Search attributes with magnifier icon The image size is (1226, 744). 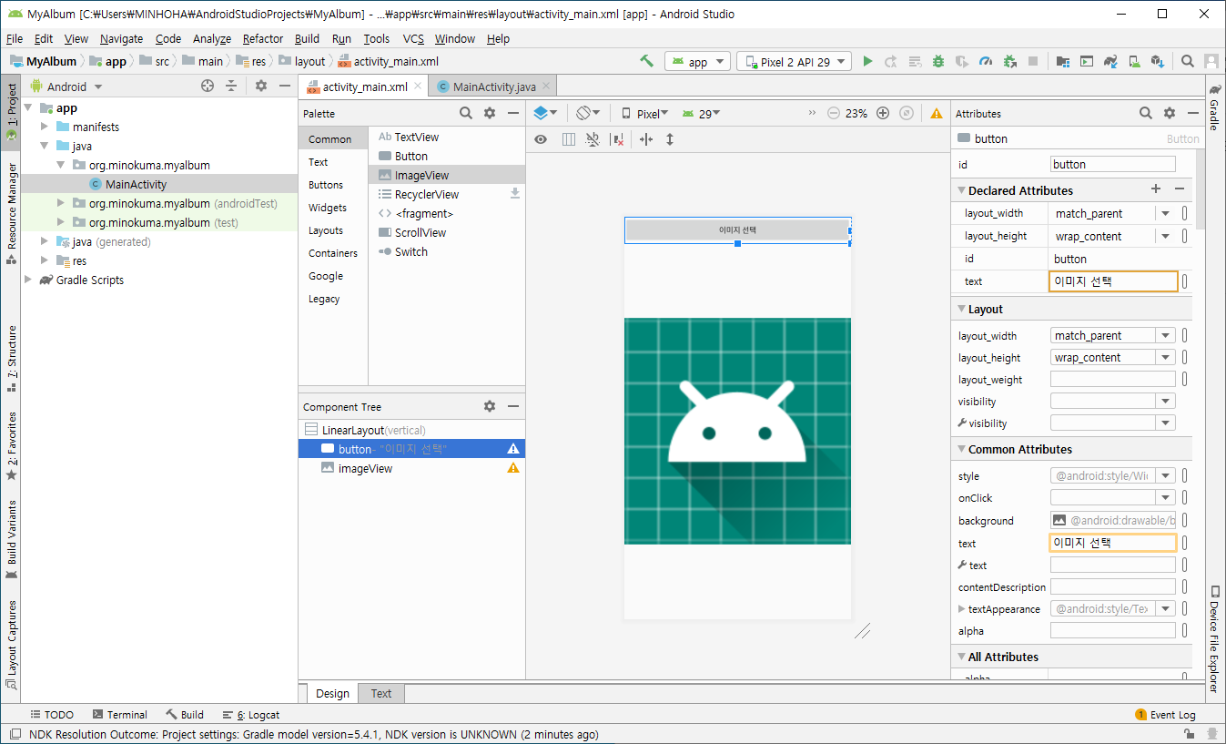(x=1146, y=113)
